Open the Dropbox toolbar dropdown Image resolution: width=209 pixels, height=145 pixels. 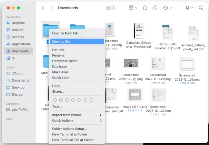(189, 8)
